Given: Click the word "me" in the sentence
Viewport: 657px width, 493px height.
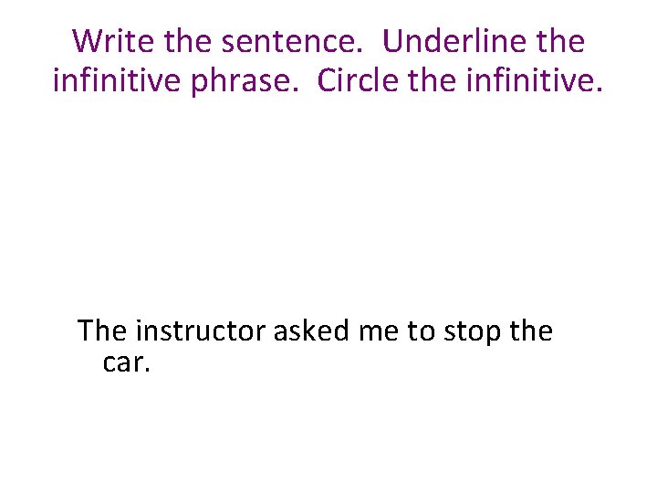Looking at the screenshot, I should [379, 332].
